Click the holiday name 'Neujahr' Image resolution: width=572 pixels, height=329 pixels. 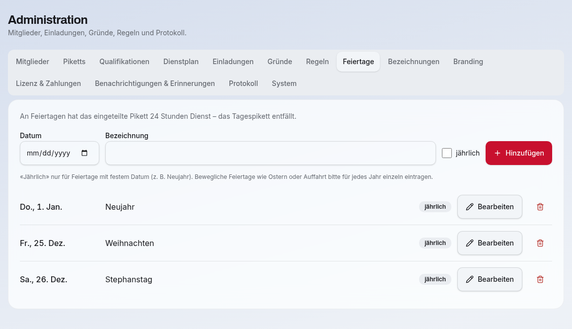tap(120, 207)
